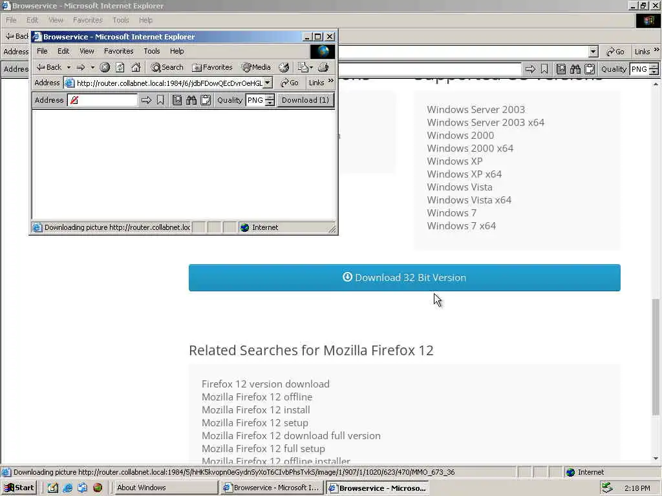662x496 pixels.
Task: Click the empty Browservice Address field in front window
Action: pos(102,100)
